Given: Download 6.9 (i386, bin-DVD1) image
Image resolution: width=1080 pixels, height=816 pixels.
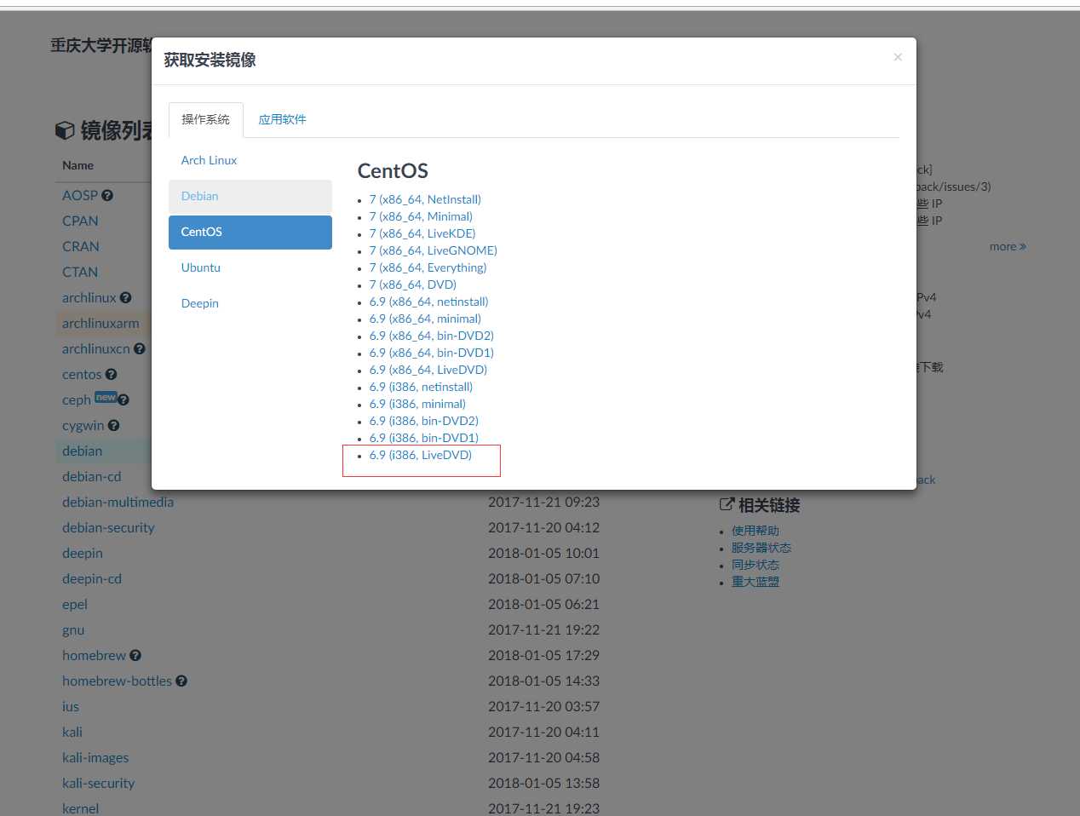Looking at the screenshot, I should tap(423, 438).
